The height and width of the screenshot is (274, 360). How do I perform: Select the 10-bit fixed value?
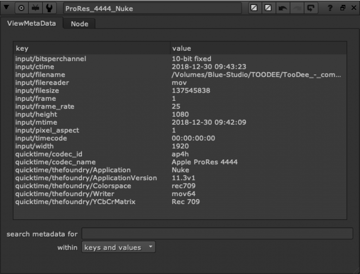[x=192, y=59]
